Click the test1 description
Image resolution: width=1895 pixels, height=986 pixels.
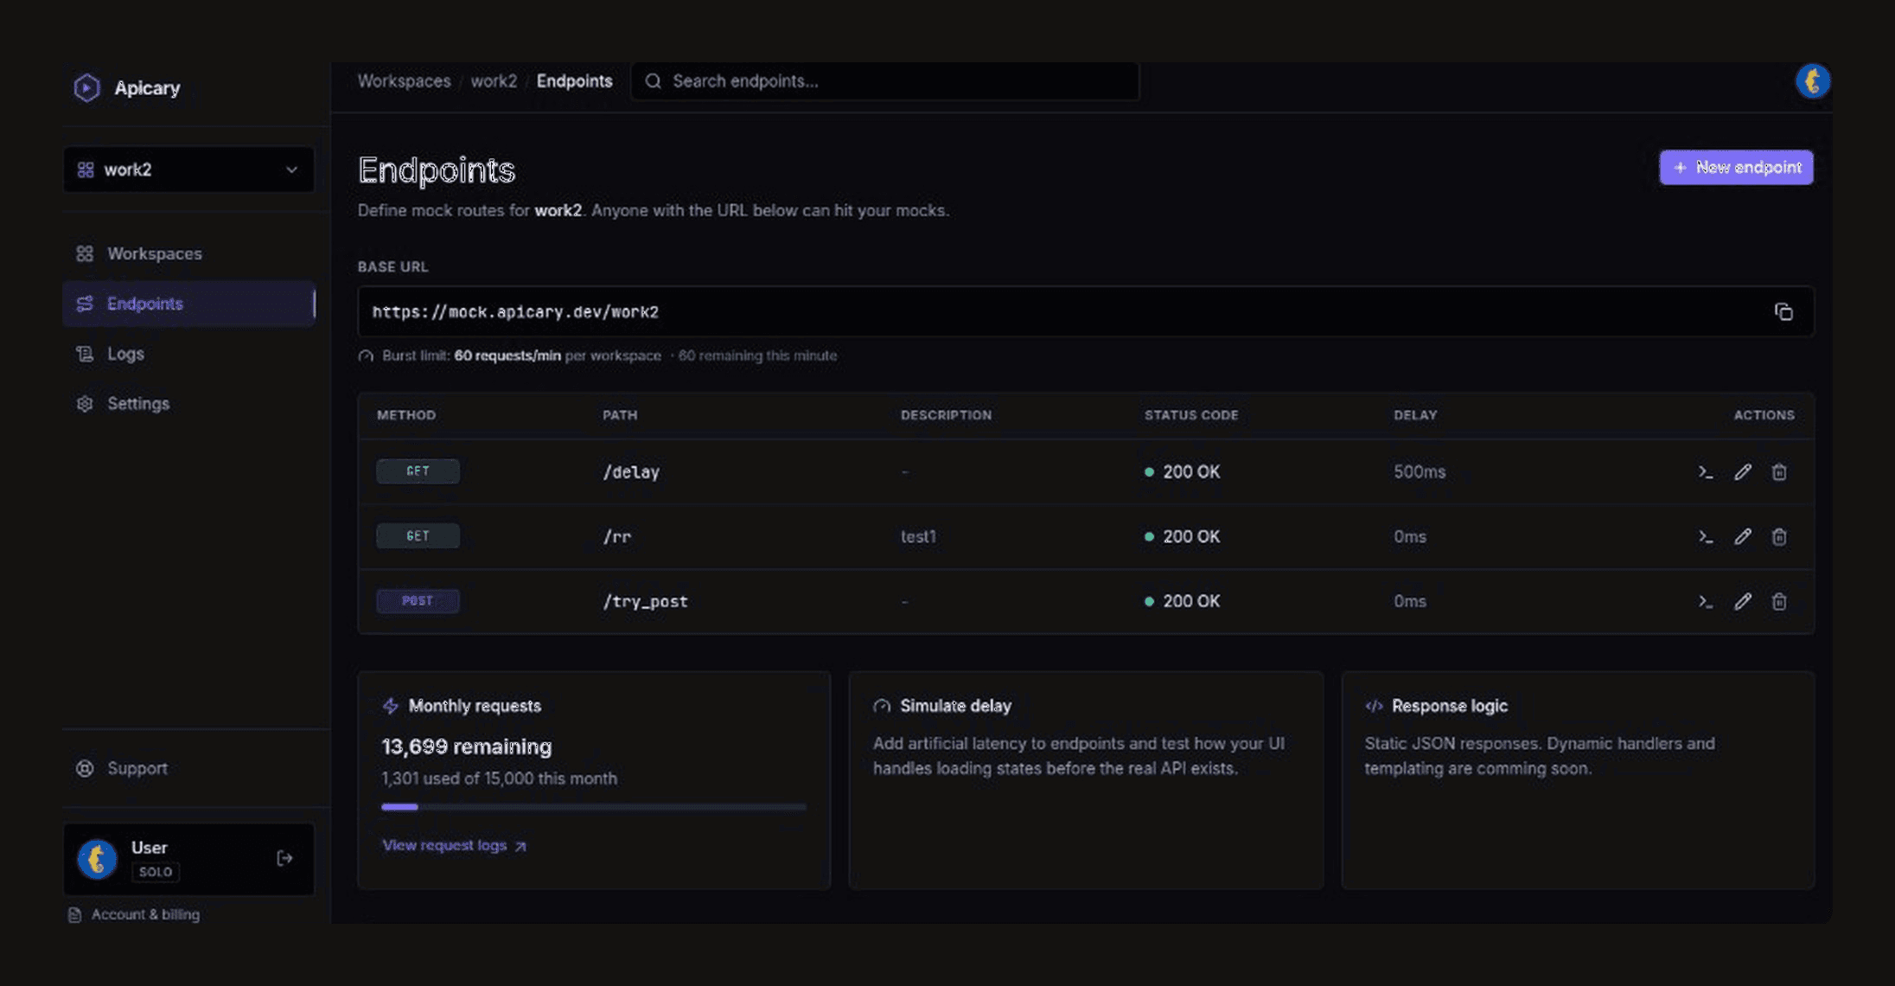[x=918, y=536]
